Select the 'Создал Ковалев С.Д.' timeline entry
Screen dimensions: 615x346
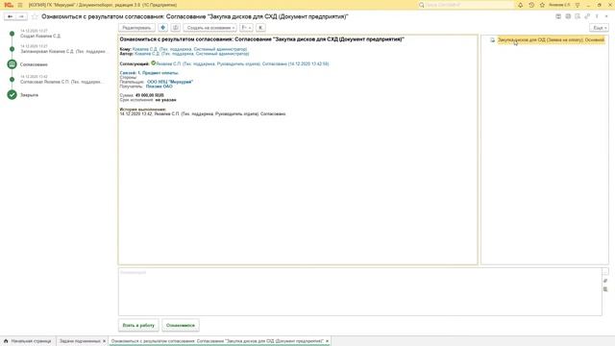click(40, 37)
